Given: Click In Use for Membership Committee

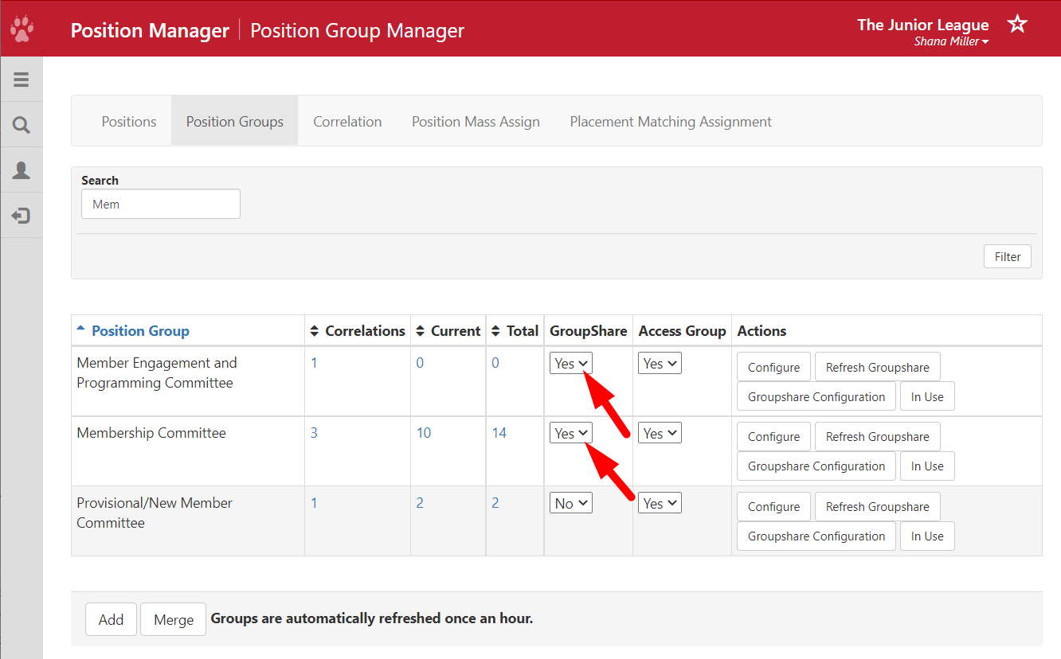Looking at the screenshot, I should tap(927, 466).
